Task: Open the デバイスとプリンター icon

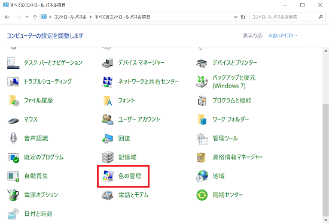Action: point(202,63)
